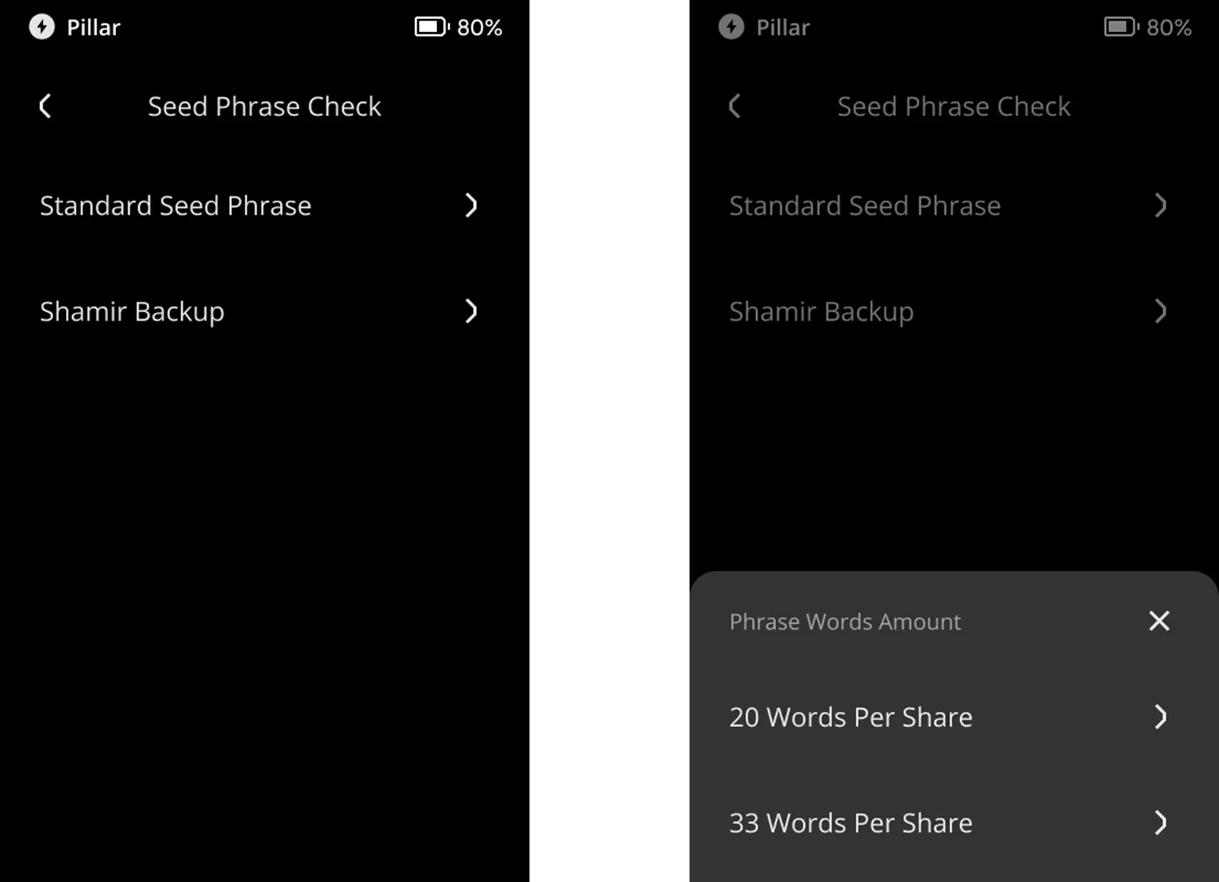1219x882 pixels.
Task: Expand the Shamir Backup chevron on the left screen
Action: click(x=471, y=311)
